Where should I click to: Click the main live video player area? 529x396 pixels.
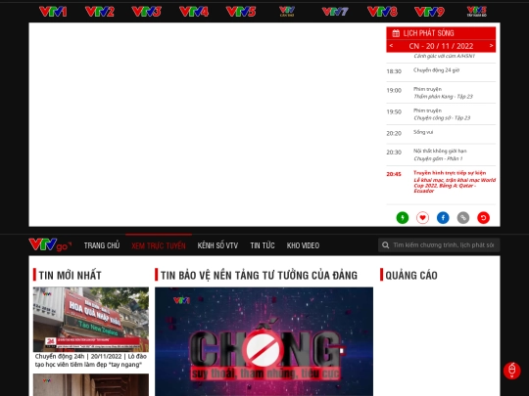point(207,124)
